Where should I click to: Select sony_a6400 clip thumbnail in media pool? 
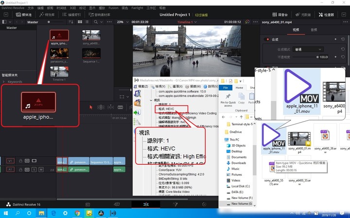coord(91,35)
